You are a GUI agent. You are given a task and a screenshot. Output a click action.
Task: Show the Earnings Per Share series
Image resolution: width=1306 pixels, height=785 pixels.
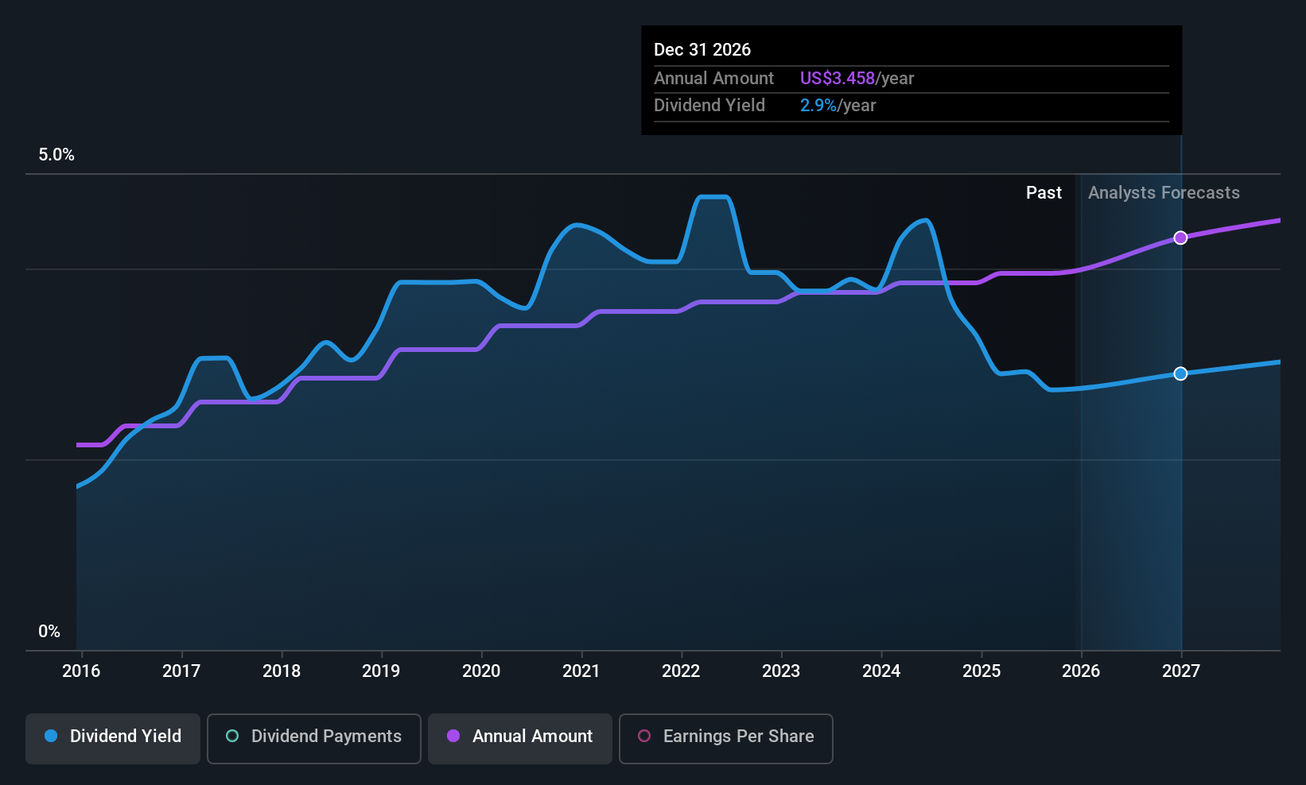coord(726,738)
